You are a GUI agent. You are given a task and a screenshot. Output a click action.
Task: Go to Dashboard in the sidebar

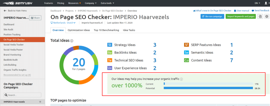pyautogui.click(x=9, y=24)
